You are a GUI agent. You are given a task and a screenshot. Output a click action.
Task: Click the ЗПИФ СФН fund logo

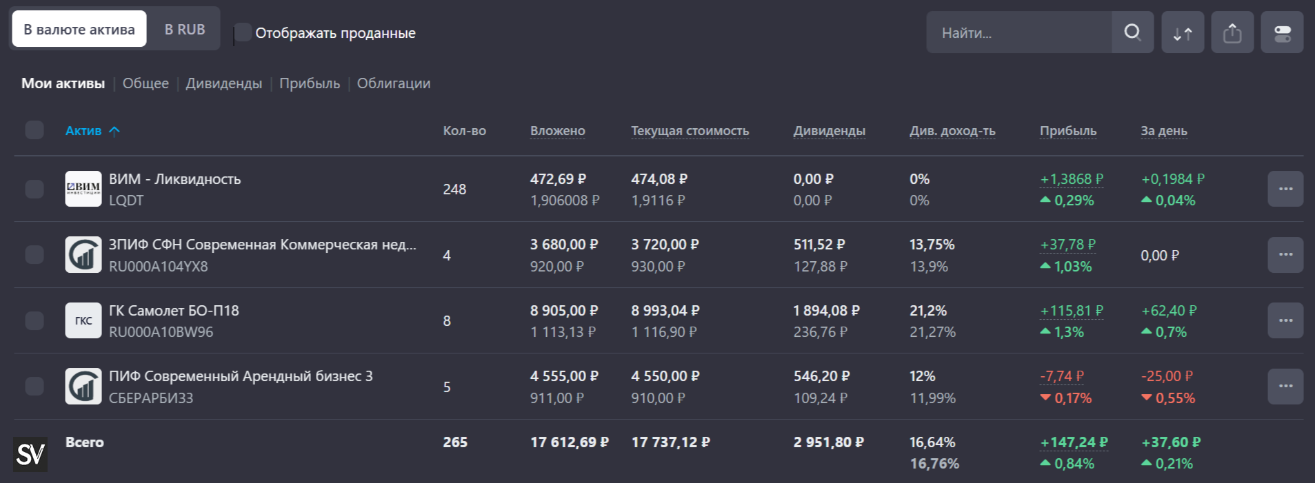83,255
